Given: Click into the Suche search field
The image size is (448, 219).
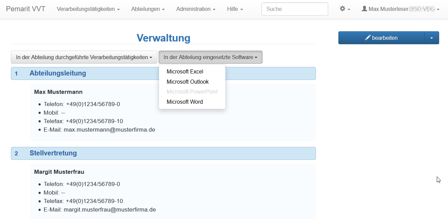Looking at the screenshot, I should 294,9.
